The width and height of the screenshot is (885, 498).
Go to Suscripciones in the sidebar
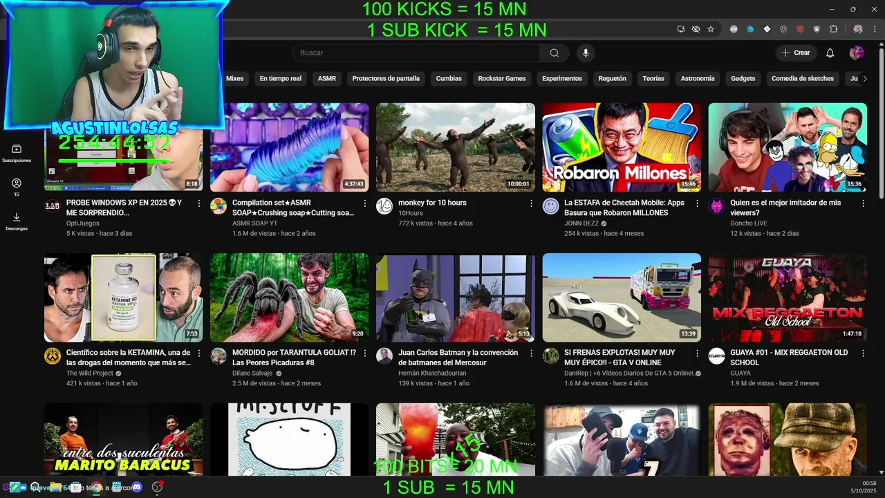click(17, 154)
